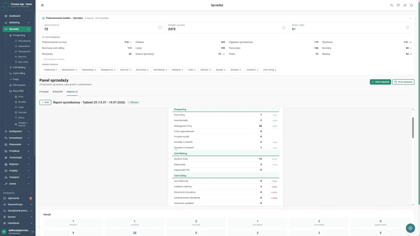The height and width of the screenshot is (236, 420).
Task: Open the notifications bell icon
Action: coord(412,5)
